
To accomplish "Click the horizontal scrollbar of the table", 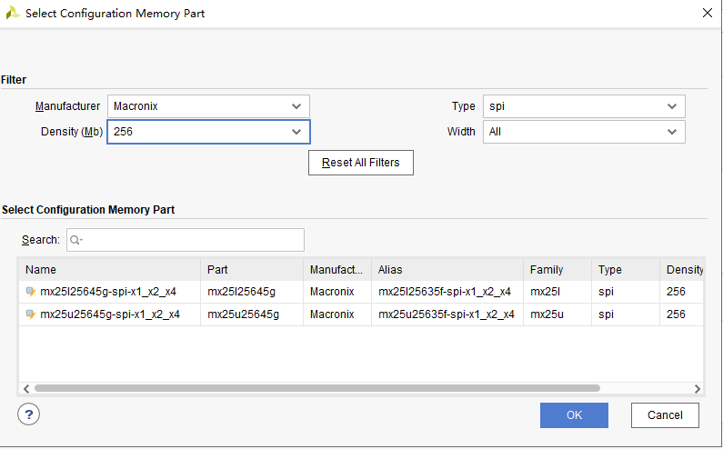I will point(316,388).
